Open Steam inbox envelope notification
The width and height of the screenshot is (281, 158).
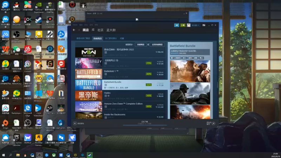[183, 25]
